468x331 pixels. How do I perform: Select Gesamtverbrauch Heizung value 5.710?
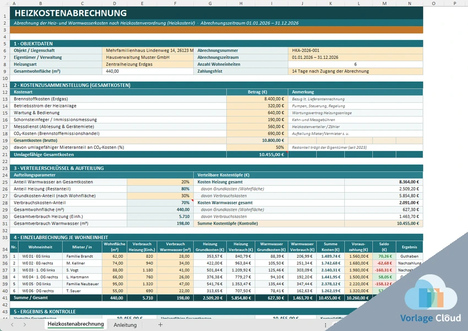[x=160, y=216]
